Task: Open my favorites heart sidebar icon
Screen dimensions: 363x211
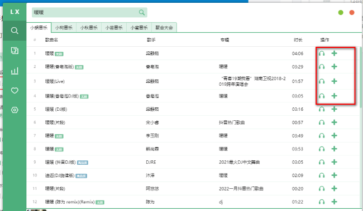Action: [15, 91]
